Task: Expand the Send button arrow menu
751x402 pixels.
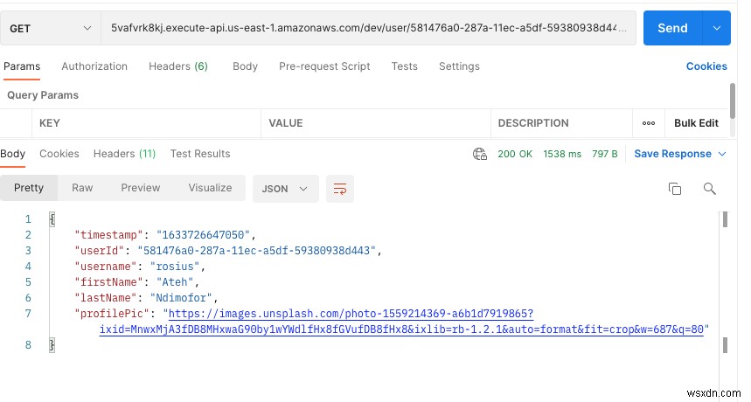Action: (x=717, y=28)
